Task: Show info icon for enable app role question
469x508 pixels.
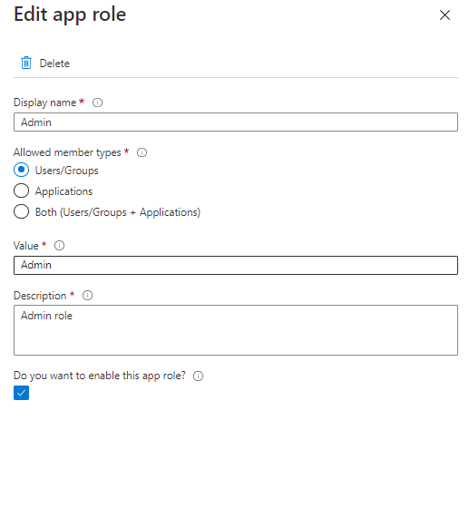Action: pyautogui.click(x=199, y=376)
